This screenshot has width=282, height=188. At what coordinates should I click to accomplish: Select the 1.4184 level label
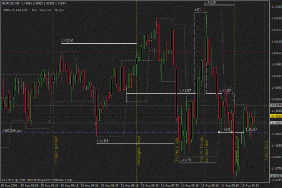pos(102,141)
